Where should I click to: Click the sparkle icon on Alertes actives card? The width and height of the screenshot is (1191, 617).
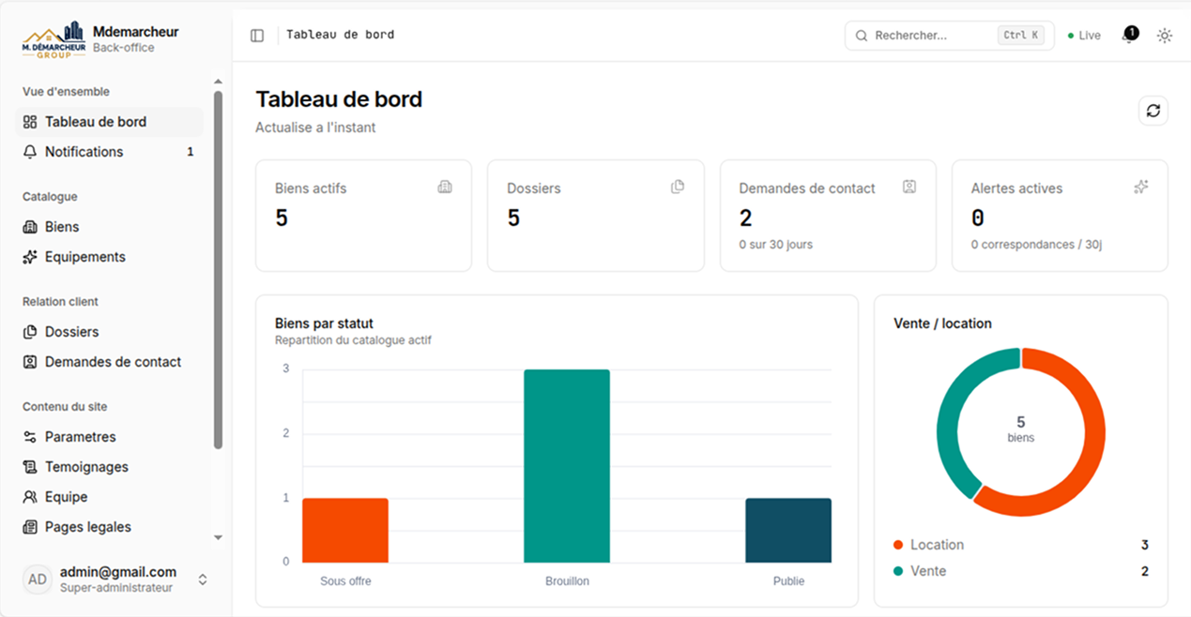tap(1141, 187)
